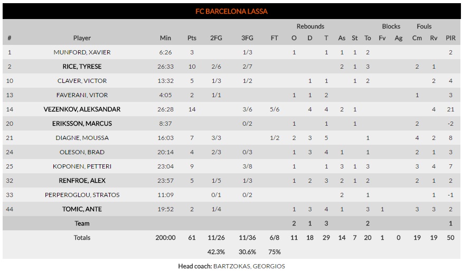
Task: Click Eriksson, Marcus player name
Action: pyautogui.click(x=82, y=124)
